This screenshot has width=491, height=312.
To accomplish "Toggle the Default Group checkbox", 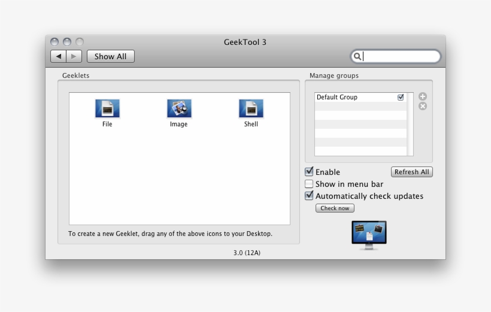I will tap(401, 97).
